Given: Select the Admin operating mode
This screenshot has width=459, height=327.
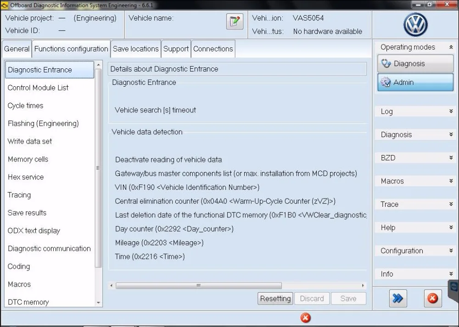Looking at the screenshot, I should tap(415, 82).
